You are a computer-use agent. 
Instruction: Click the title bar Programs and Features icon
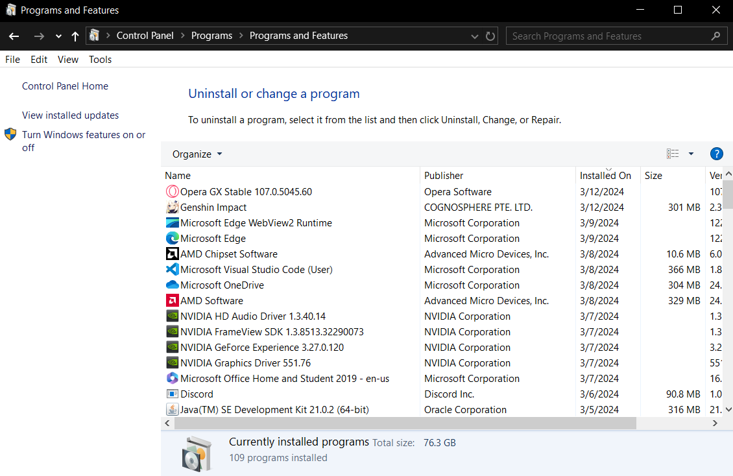pyautogui.click(x=11, y=10)
